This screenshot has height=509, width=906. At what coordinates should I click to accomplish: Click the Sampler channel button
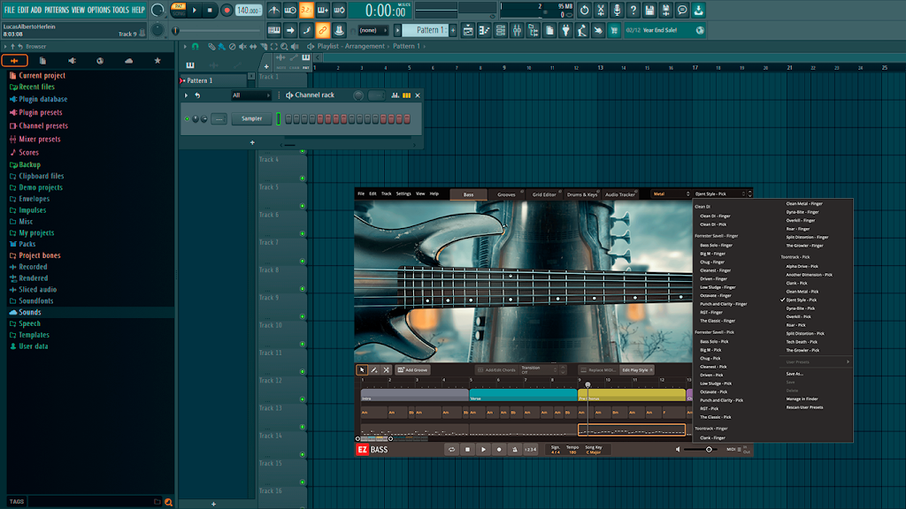click(251, 119)
